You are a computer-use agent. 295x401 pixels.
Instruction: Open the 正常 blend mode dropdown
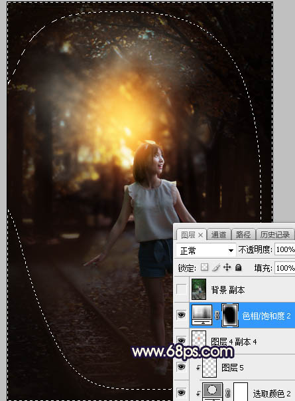pyautogui.click(x=206, y=250)
